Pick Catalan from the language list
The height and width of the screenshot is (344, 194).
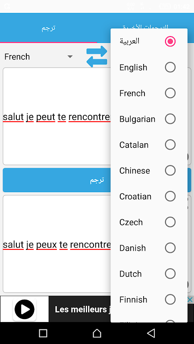tap(149, 145)
